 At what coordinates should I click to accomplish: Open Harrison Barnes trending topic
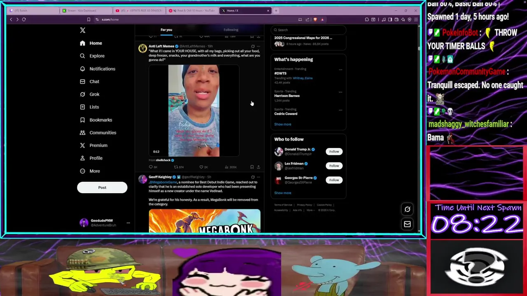(287, 96)
